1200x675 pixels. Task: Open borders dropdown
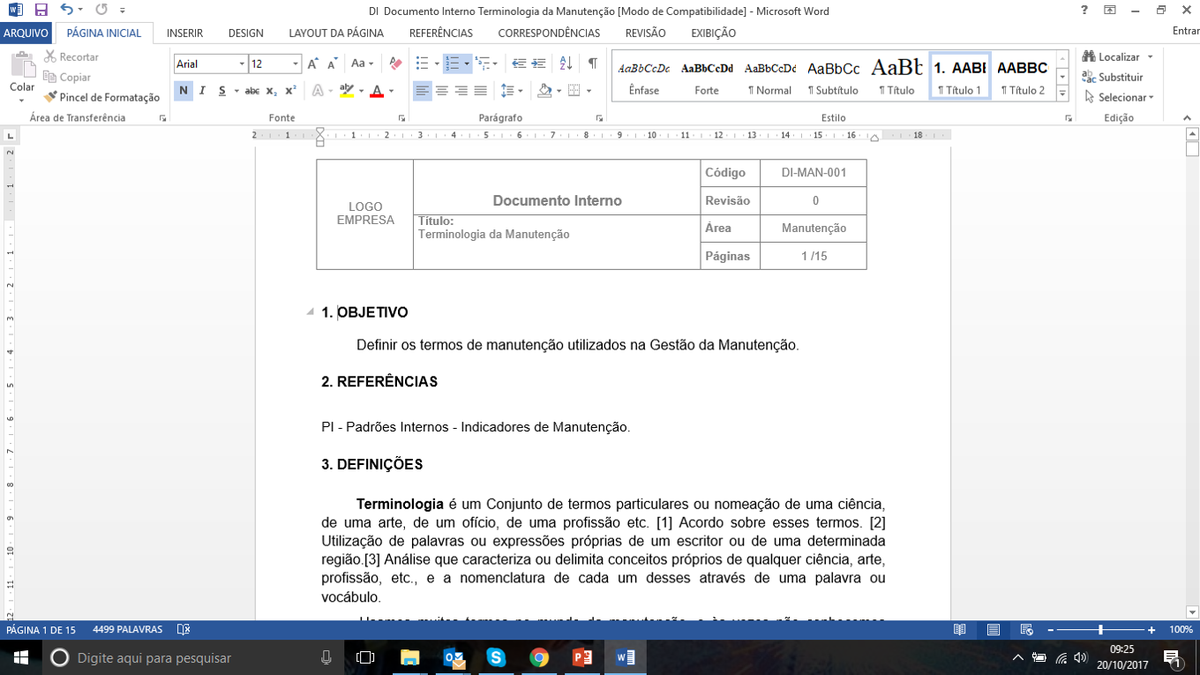click(589, 91)
